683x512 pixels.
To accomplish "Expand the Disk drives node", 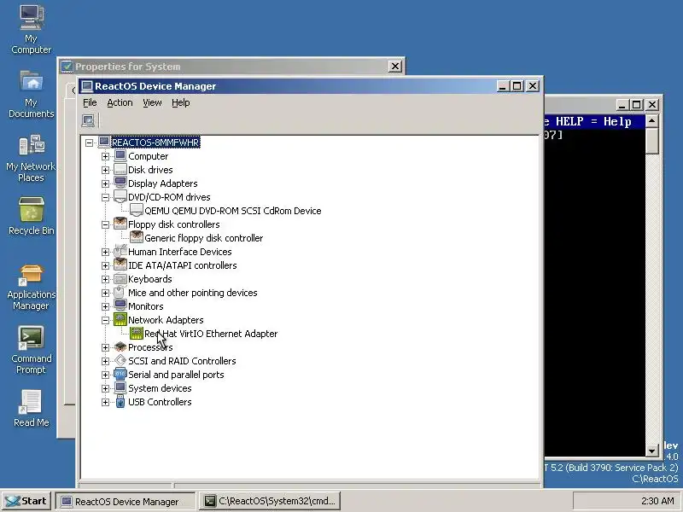I will 105,170.
